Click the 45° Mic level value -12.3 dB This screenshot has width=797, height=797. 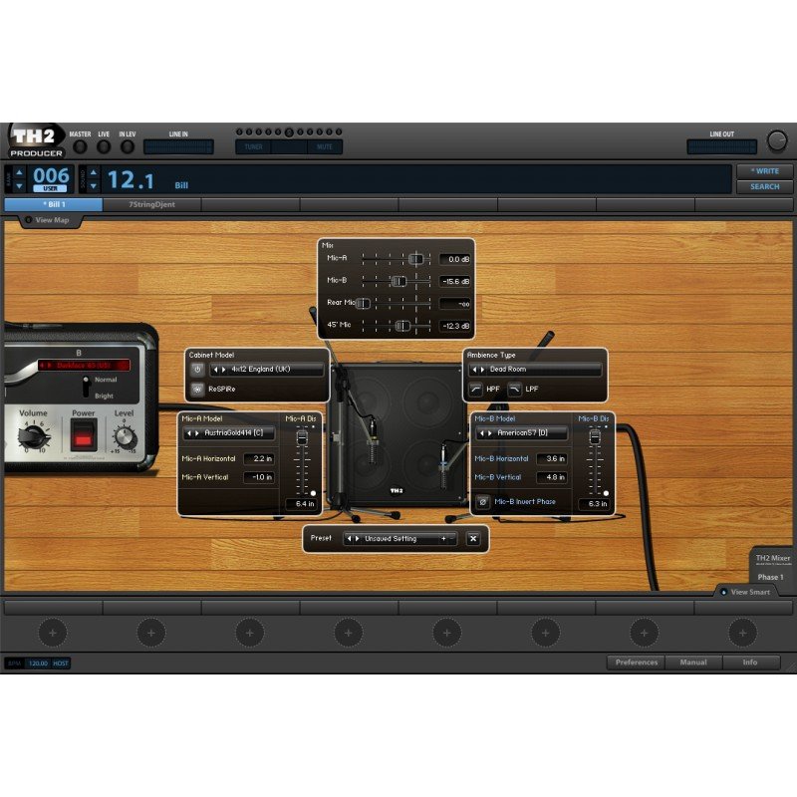(x=455, y=326)
